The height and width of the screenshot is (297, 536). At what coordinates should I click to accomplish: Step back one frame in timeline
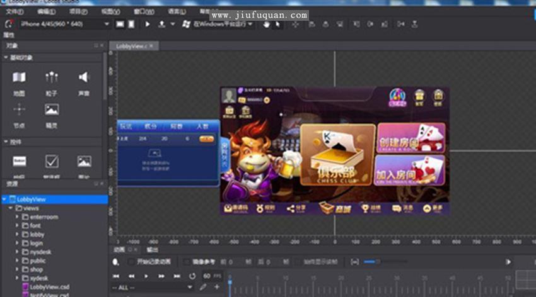pos(131,276)
